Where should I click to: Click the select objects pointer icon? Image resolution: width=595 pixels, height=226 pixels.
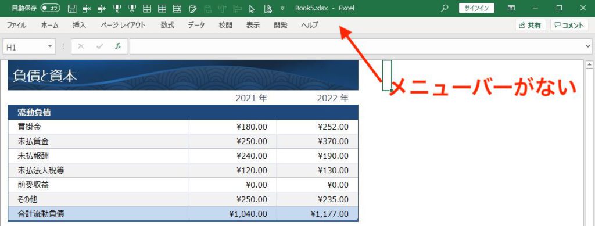(x=252, y=8)
